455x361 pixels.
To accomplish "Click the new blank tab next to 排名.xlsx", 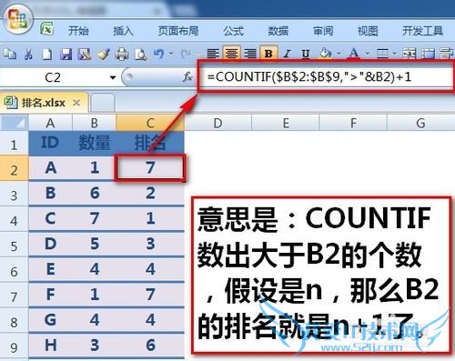I will pyautogui.click(x=103, y=103).
